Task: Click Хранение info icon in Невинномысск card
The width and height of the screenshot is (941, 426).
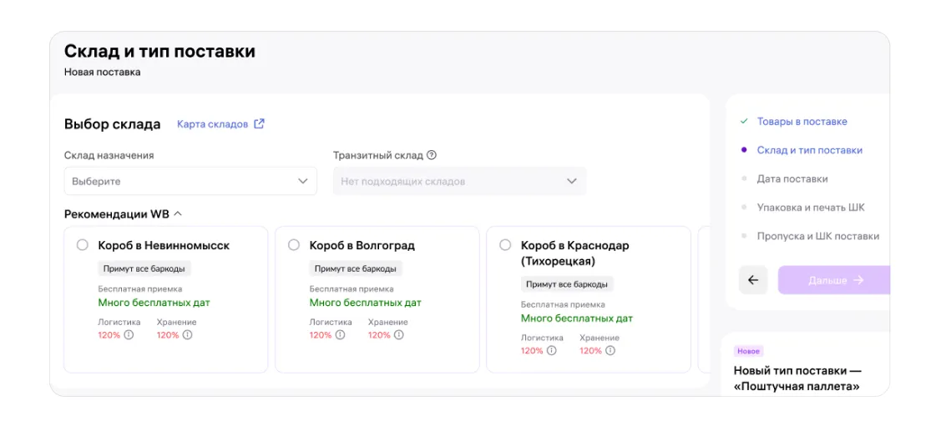Action: click(187, 335)
